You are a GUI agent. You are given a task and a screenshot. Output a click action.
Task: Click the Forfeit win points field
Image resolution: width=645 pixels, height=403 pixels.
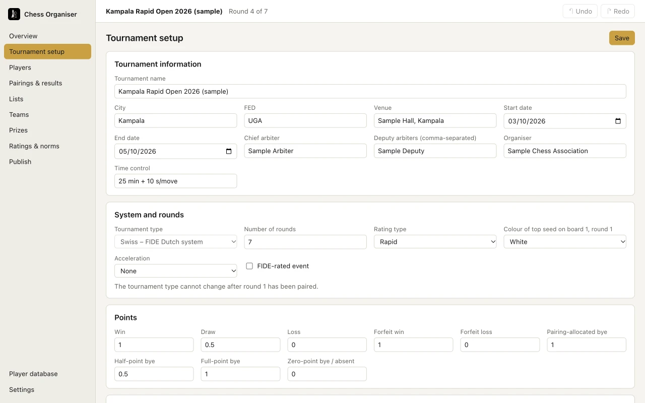click(x=414, y=345)
